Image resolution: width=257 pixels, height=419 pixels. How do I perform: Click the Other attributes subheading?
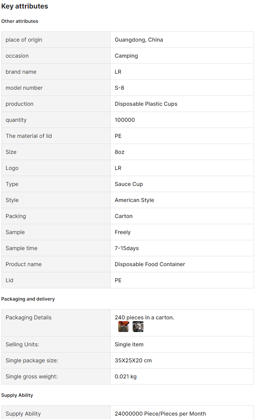click(20, 21)
